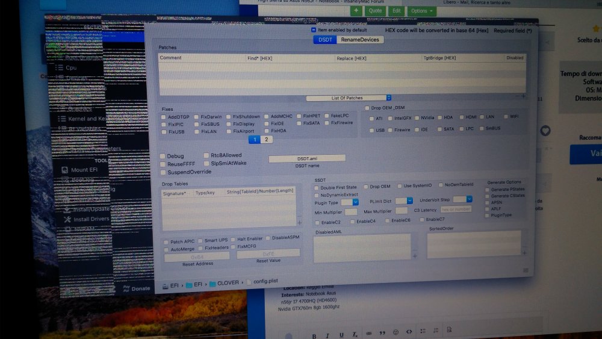Screen dimensions: 602x339
Task: Enable the FixShutdown checkbox
Action: tap(228, 117)
